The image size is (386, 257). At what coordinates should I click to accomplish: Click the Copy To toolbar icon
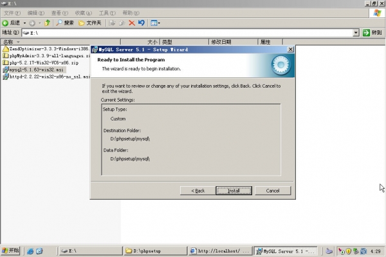[122, 23]
